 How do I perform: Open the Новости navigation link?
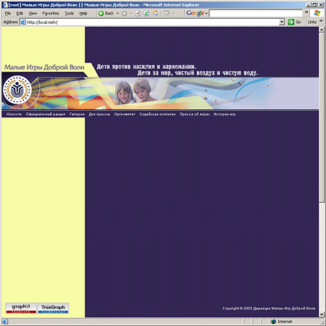point(14,114)
